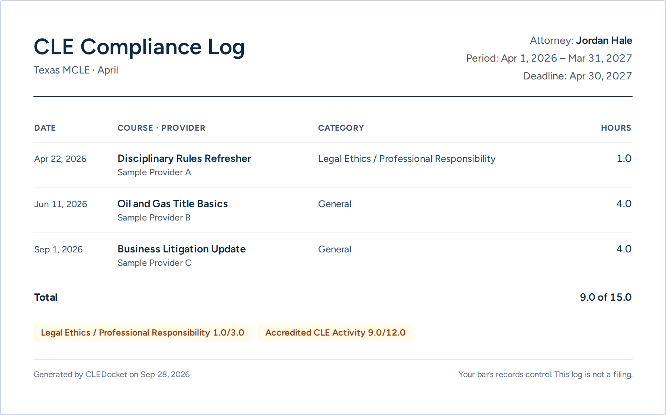Click the Total row label
Image resolution: width=666 pixels, height=415 pixels.
pyautogui.click(x=46, y=297)
